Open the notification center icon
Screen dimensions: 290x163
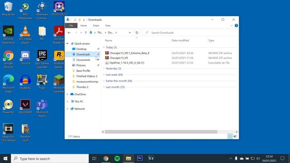[x=282, y=158]
